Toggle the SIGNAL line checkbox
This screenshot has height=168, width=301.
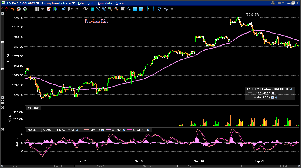pyautogui.click(x=148, y=130)
